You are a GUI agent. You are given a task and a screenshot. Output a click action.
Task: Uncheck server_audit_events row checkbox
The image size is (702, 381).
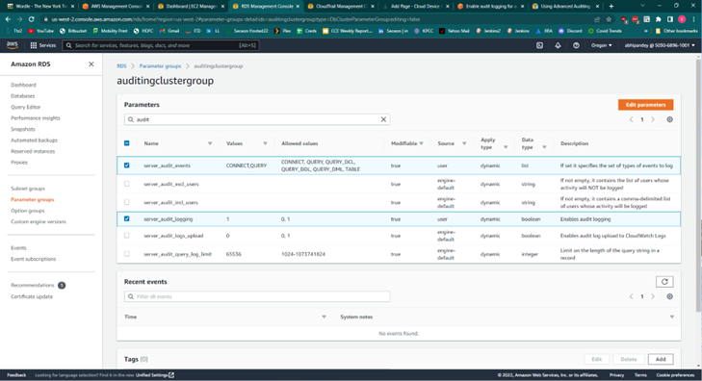click(x=127, y=165)
